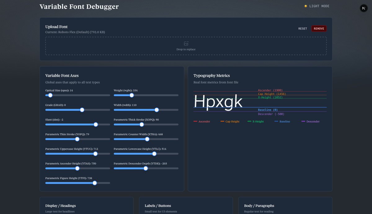372x214 pixels.
Task: Click the Current: Roboto Flex file info text
Action: click(75, 32)
